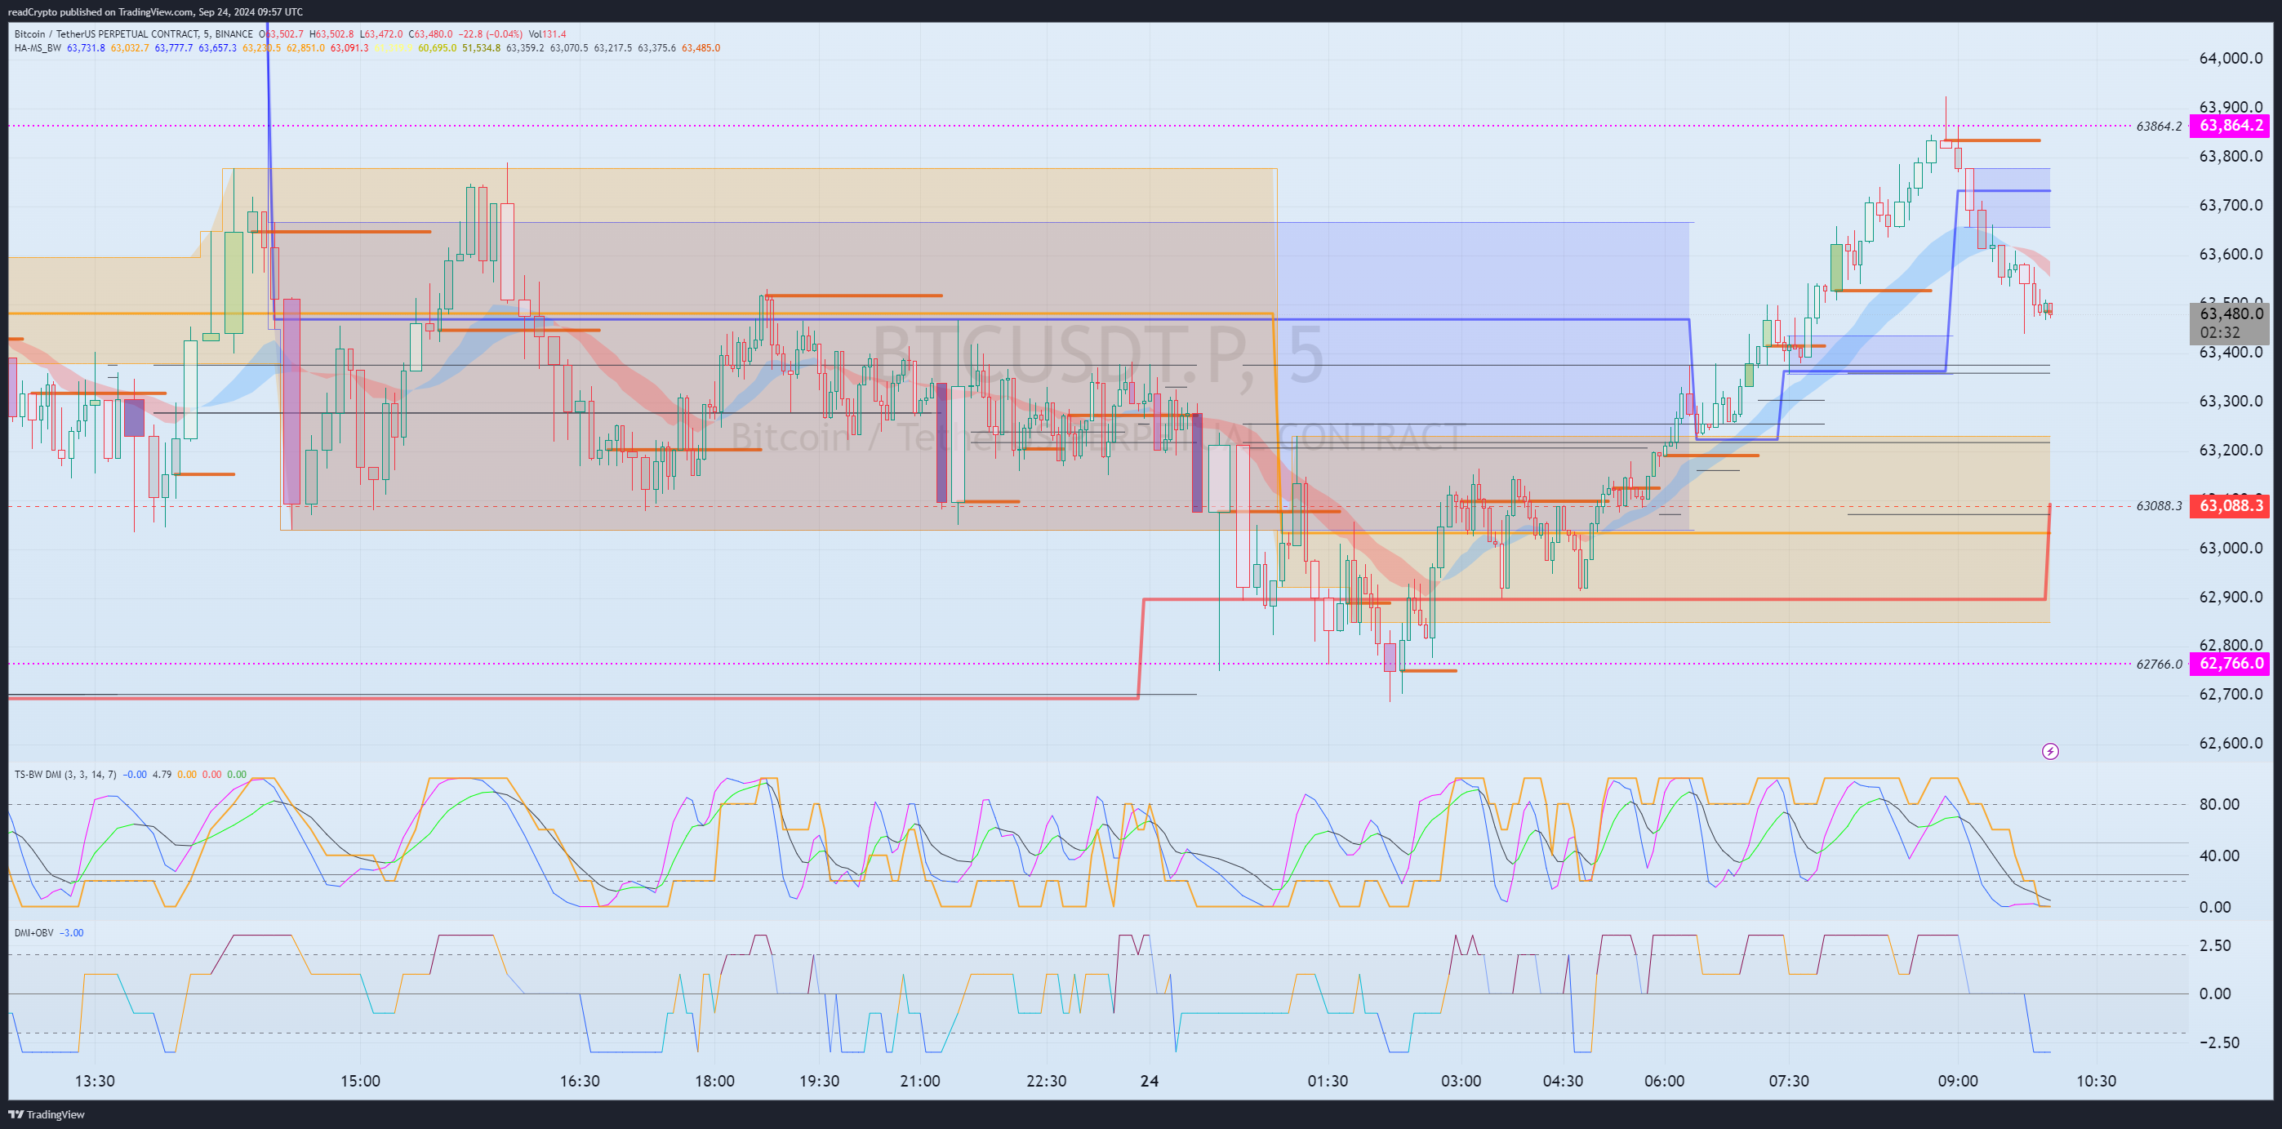Image resolution: width=2282 pixels, height=1129 pixels.
Task: Click 62,700.0 on the price axis
Action: coord(2231,694)
